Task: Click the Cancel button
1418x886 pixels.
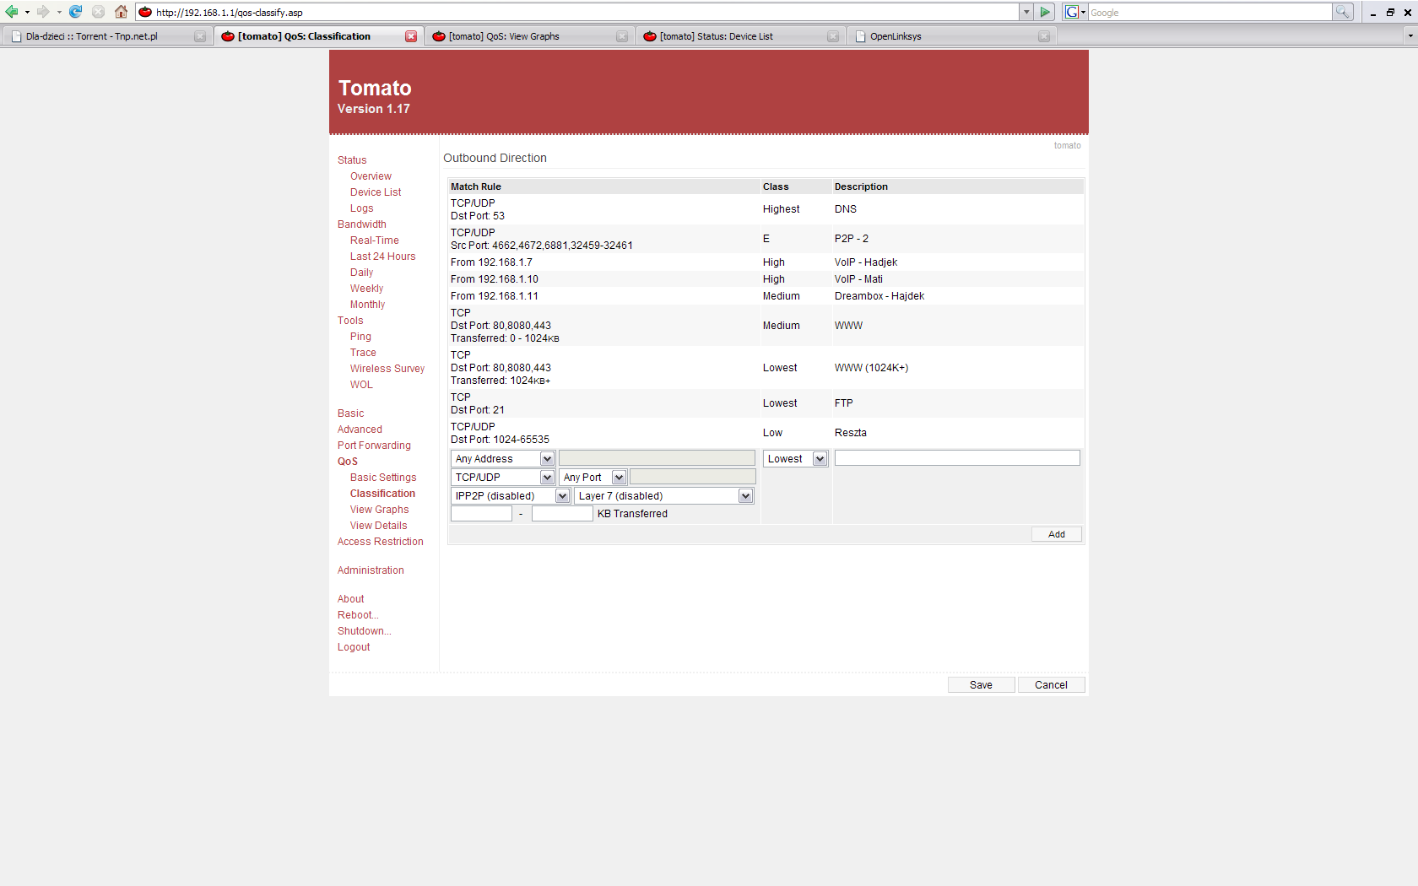Action: pos(1051,685)
